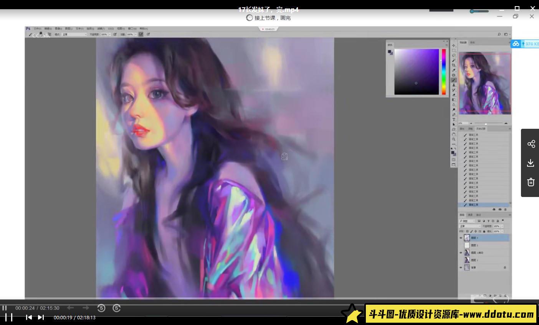Open layer blend mode dropdown
The height and width of the screenshot is (325, 539).
(x=470, y=226)
